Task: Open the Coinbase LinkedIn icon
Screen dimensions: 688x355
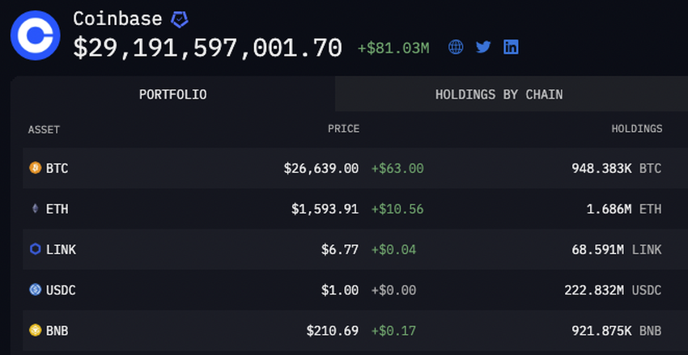Action: pyautogui.click(x=511, y=47)
